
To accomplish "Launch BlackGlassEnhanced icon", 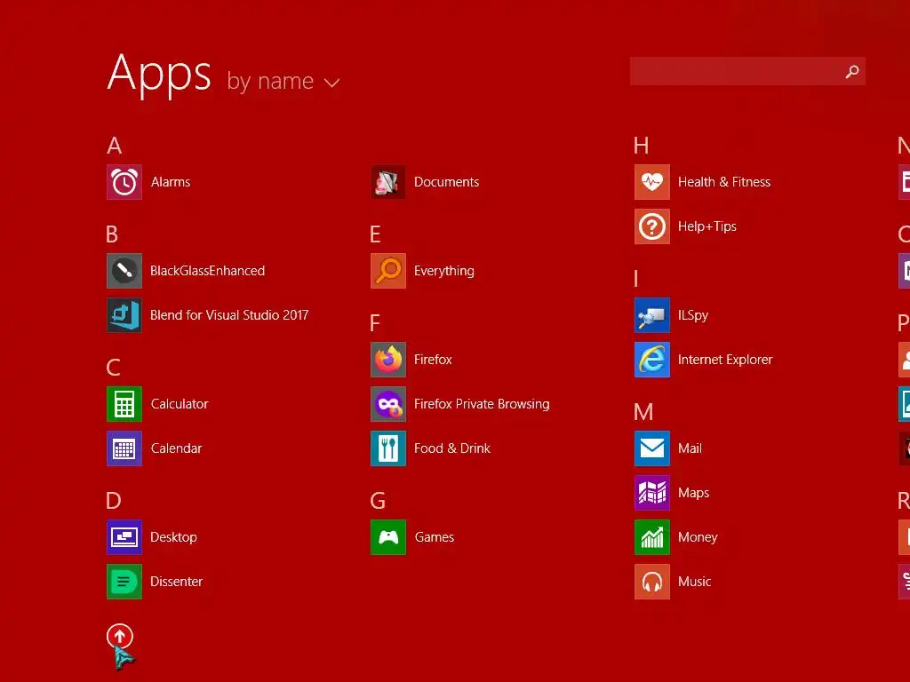I will coord(124,271).
